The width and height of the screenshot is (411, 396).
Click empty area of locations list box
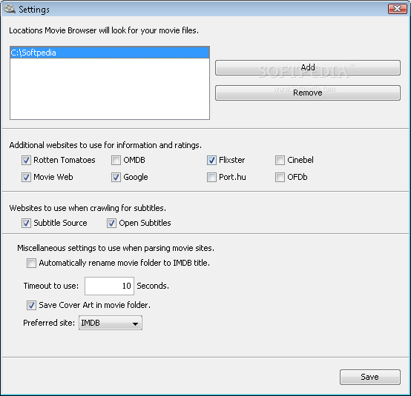(x=110, y=89)
